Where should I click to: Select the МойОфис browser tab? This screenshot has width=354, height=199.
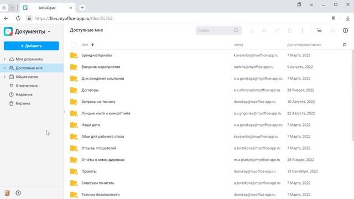click(47, 8)
